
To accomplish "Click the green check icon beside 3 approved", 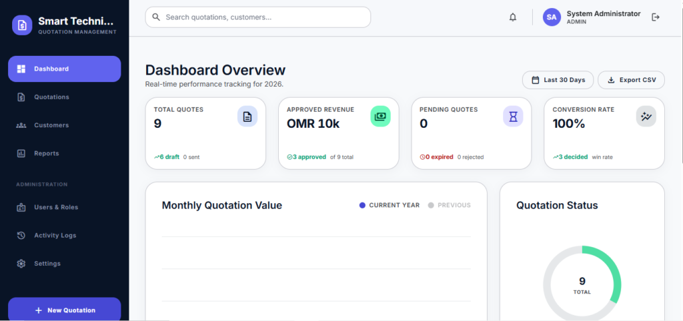I will click(289, 157).
